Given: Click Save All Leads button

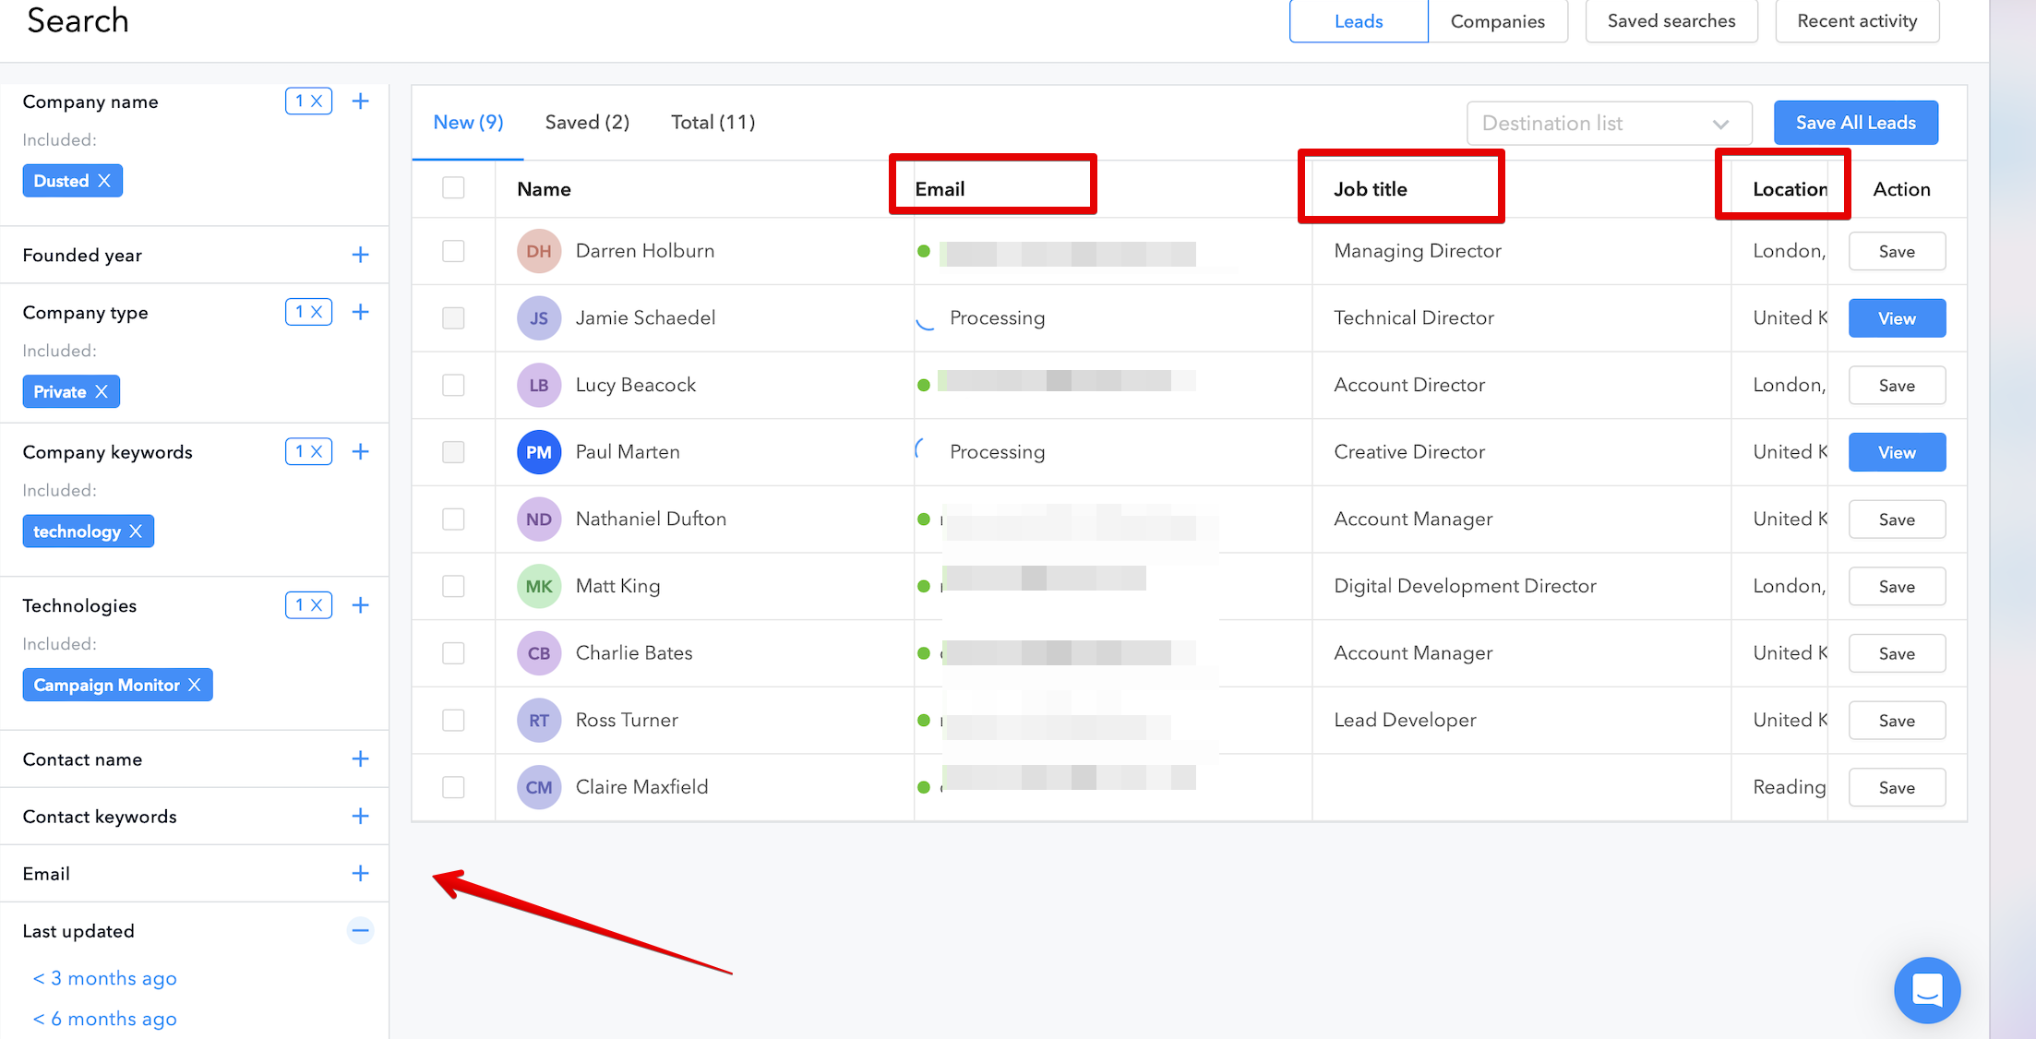Looking at the screenshot, I should click(1854, 122).
